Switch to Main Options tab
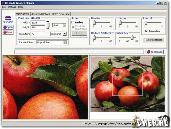The height and width of the screenshot is (129, 171). [23, 14]
